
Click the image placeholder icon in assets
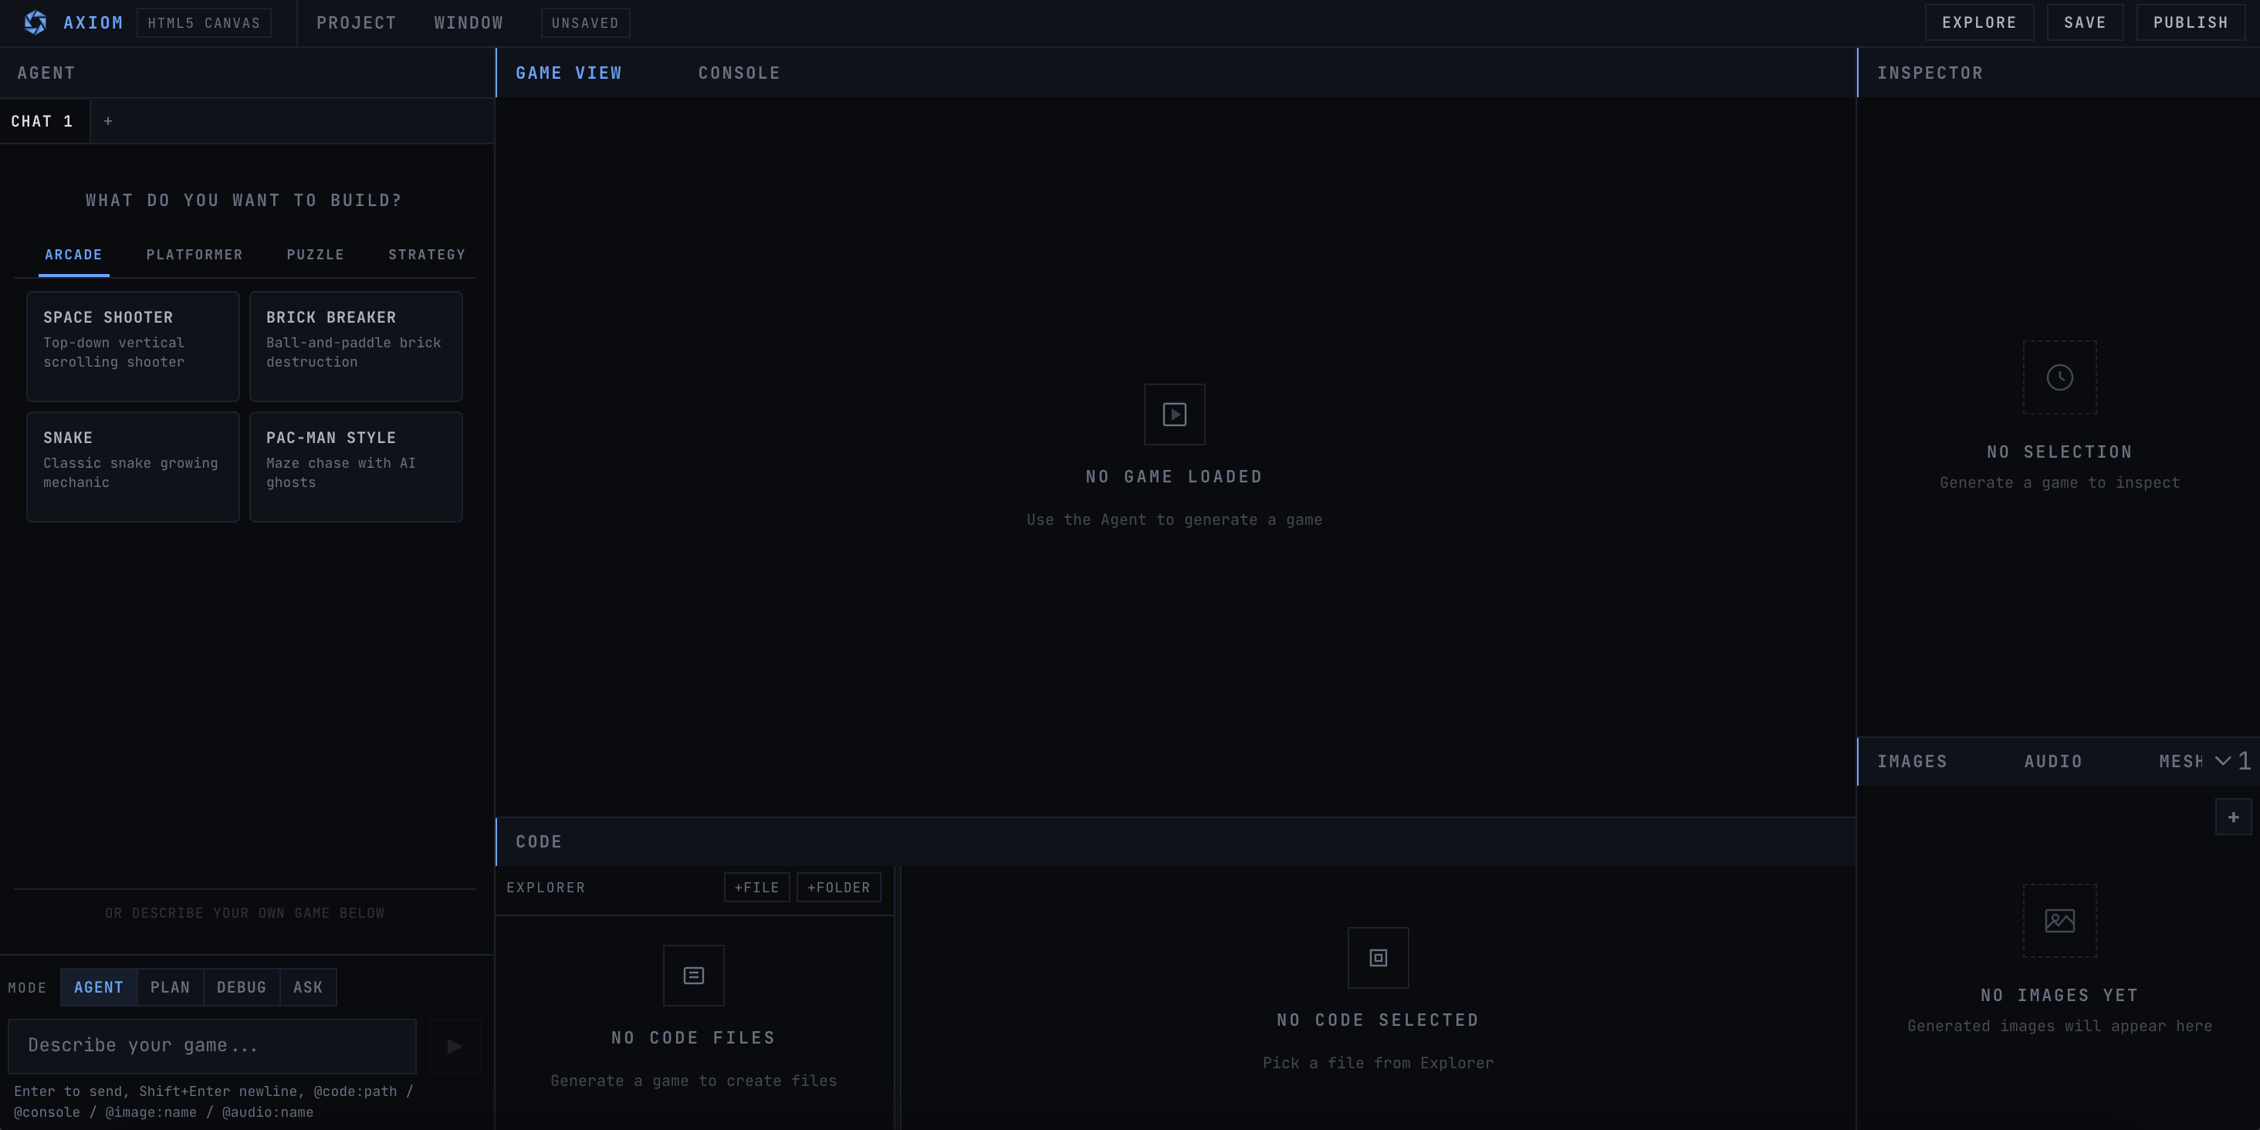[2059, 920]
